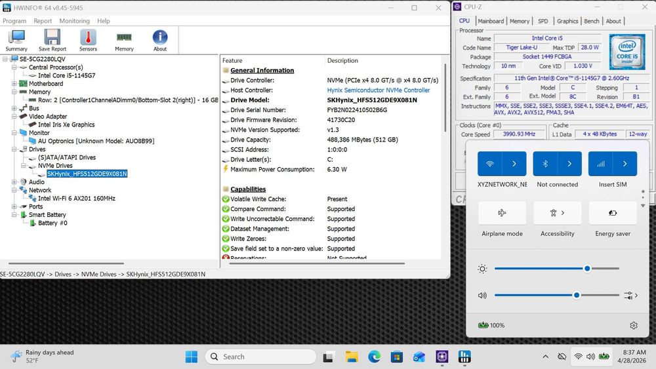Click the Drive Serial Number row
The height and width of the screenshot is (369, 656).
(331, 110)
